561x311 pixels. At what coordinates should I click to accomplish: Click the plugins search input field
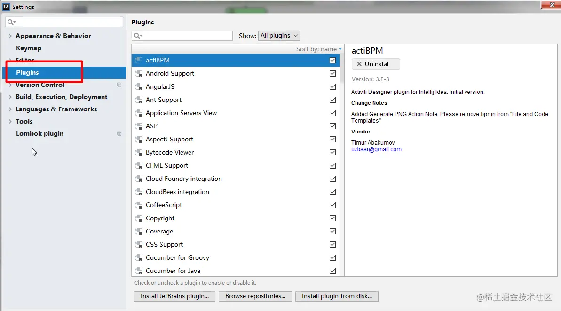pos(182,36)
